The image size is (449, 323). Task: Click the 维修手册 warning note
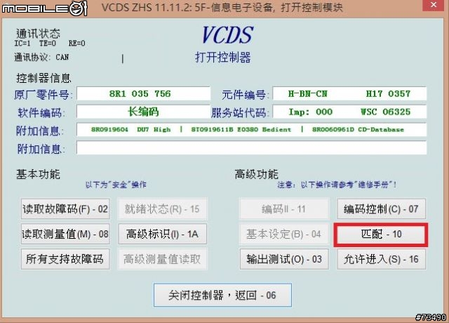(x=337, y=185)
